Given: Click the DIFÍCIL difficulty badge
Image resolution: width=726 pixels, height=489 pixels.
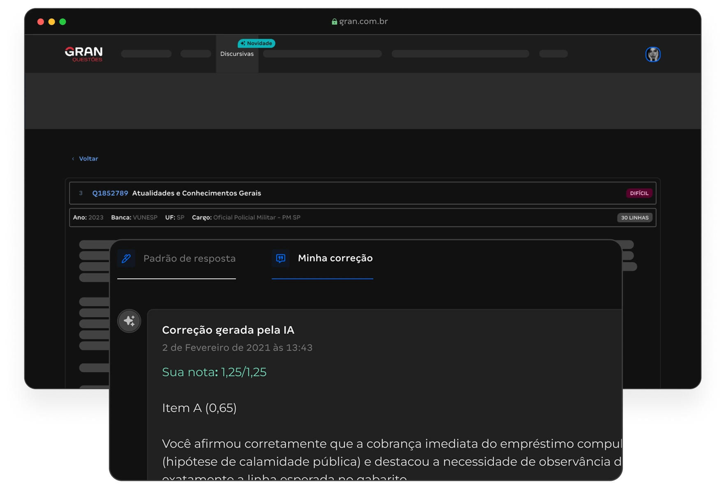Looking at the screenshot, I should 639,193.
